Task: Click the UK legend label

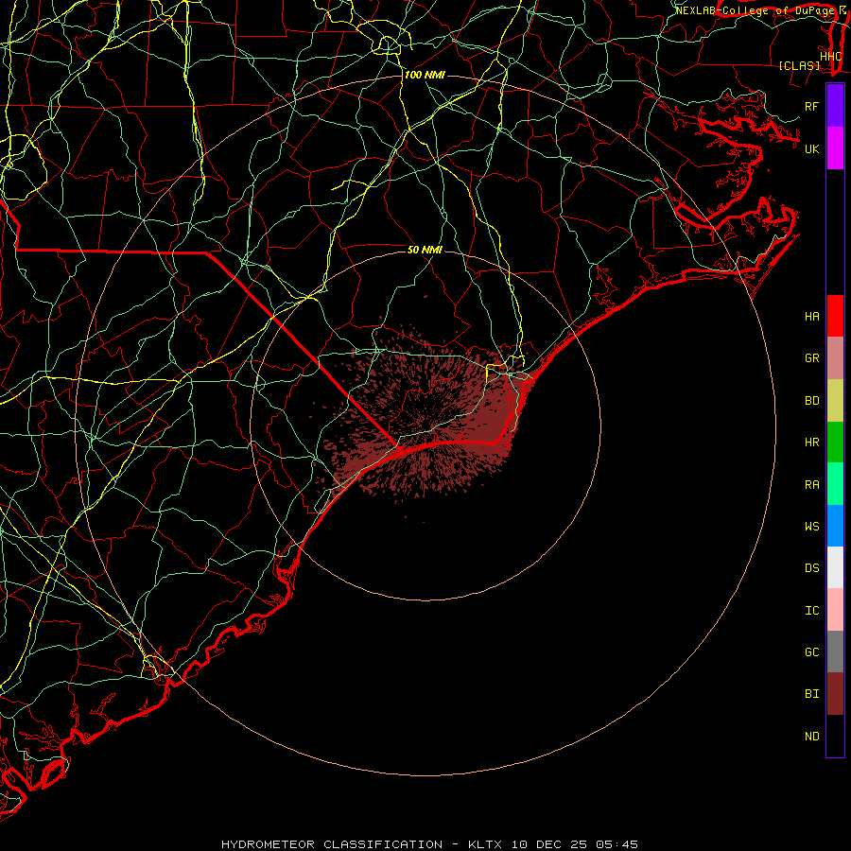Action: (x=812, y=148)
